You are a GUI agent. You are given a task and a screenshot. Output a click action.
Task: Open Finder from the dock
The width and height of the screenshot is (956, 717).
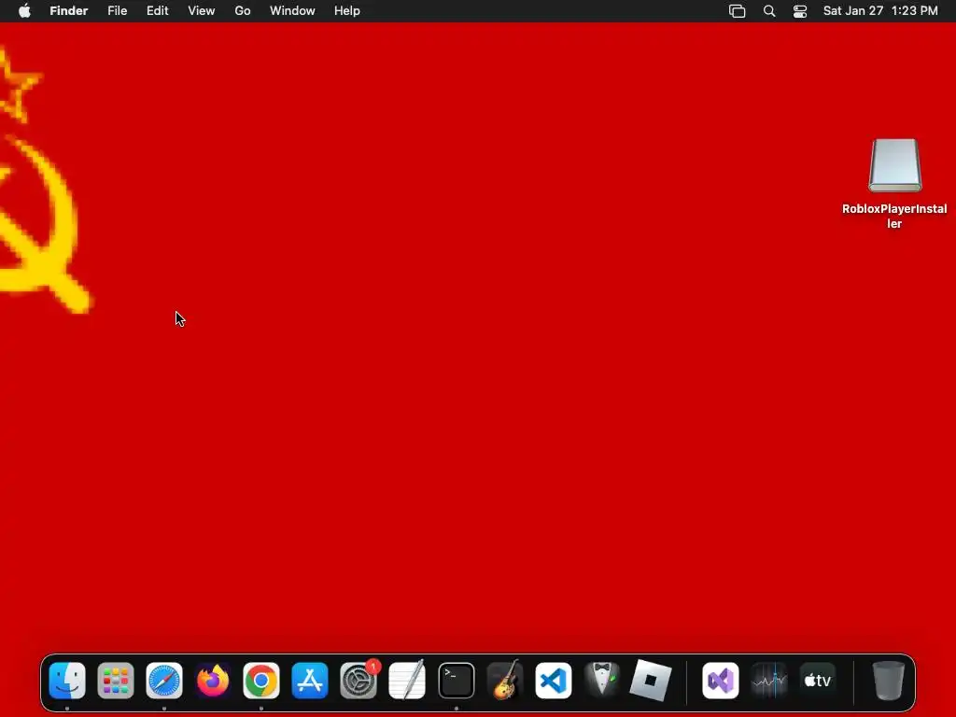[x=67, y=681]
